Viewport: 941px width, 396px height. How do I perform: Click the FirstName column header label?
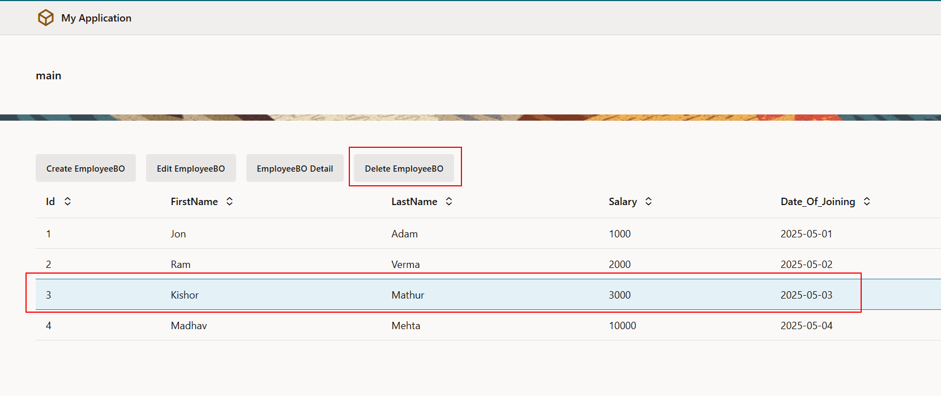(194, 202)
